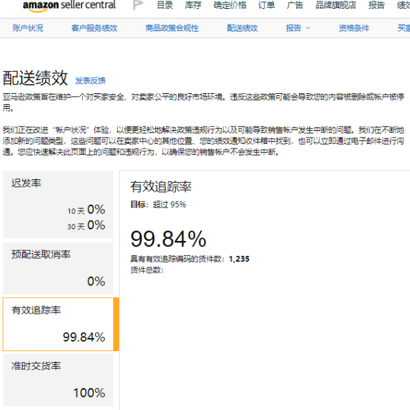Screen dimensions: 410x410
Task: Switch to 账户状况 tab
Action: (27, 28)
